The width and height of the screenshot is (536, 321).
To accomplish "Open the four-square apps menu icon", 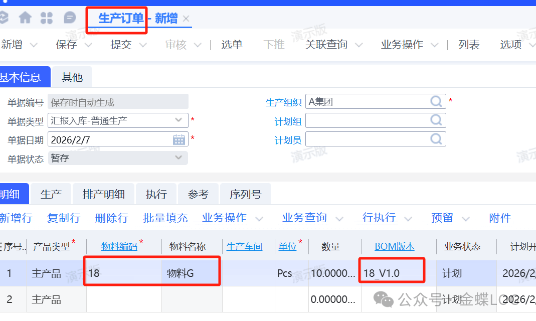I will (x=47, y=18).
